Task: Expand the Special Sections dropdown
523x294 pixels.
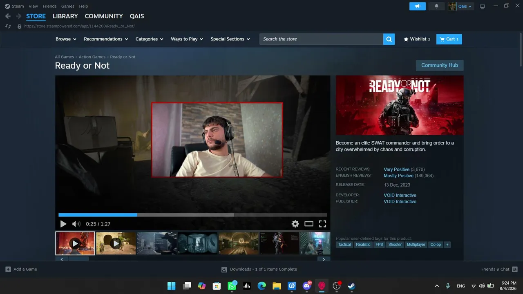Action: pyautogui.click(x=230, y=39)
